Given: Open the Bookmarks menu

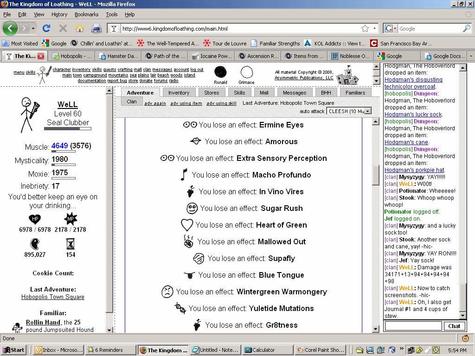Looking at the screenshot, I should (x=86, y=14).
